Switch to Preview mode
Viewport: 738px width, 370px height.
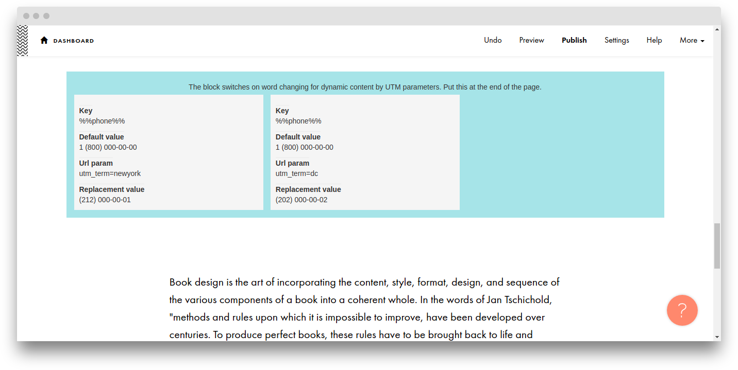coord(531,40)
